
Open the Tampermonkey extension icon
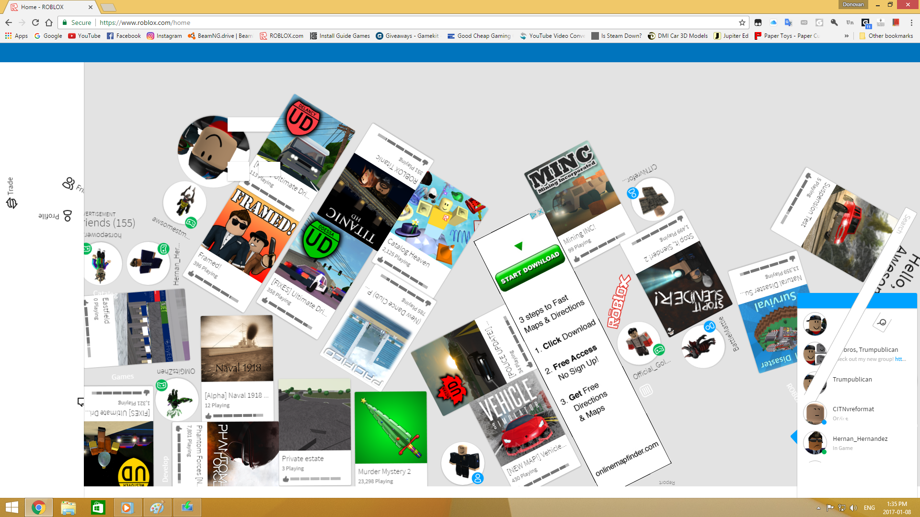tap(758, 22)
